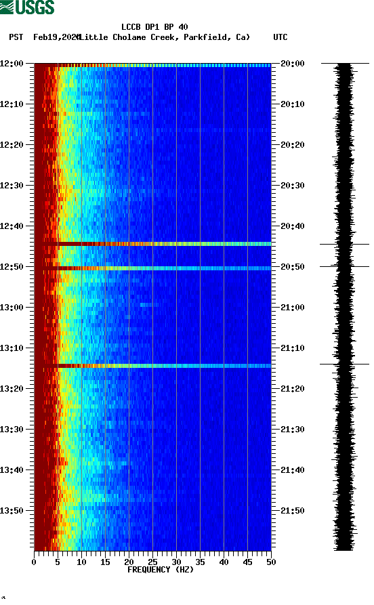The width and height of the screenshot is (374, 605).
Task: Click the 21:10 UTC time label
Action: click(293, 348)
